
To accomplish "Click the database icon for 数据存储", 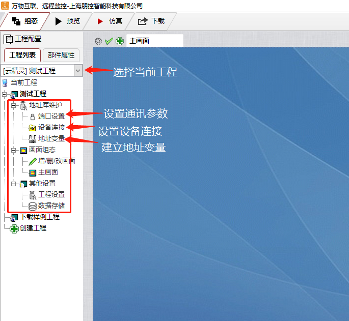I will click(x=33, y=206).
